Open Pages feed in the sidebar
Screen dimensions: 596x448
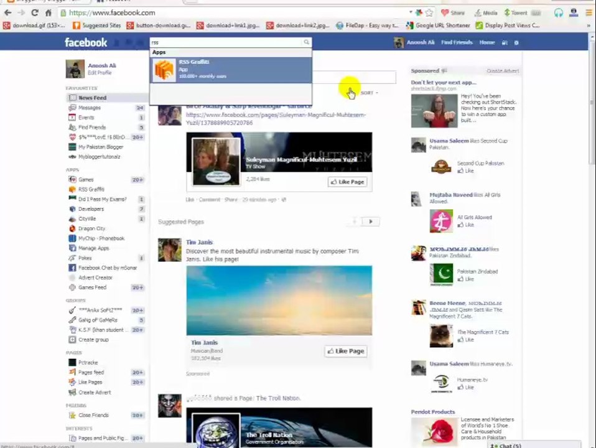tap(91, 372)
